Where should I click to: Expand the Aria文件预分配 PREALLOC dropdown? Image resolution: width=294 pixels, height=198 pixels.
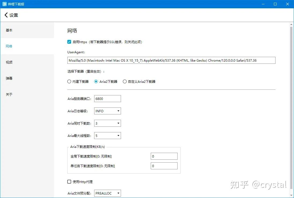[x=108, y=193]
